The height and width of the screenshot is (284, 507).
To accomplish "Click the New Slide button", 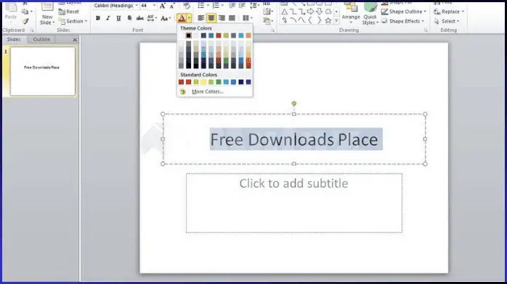I will pos(47,14).
